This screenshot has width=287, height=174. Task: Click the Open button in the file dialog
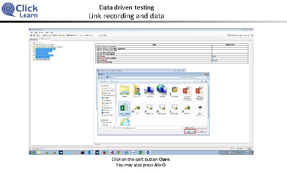point(189,131)
